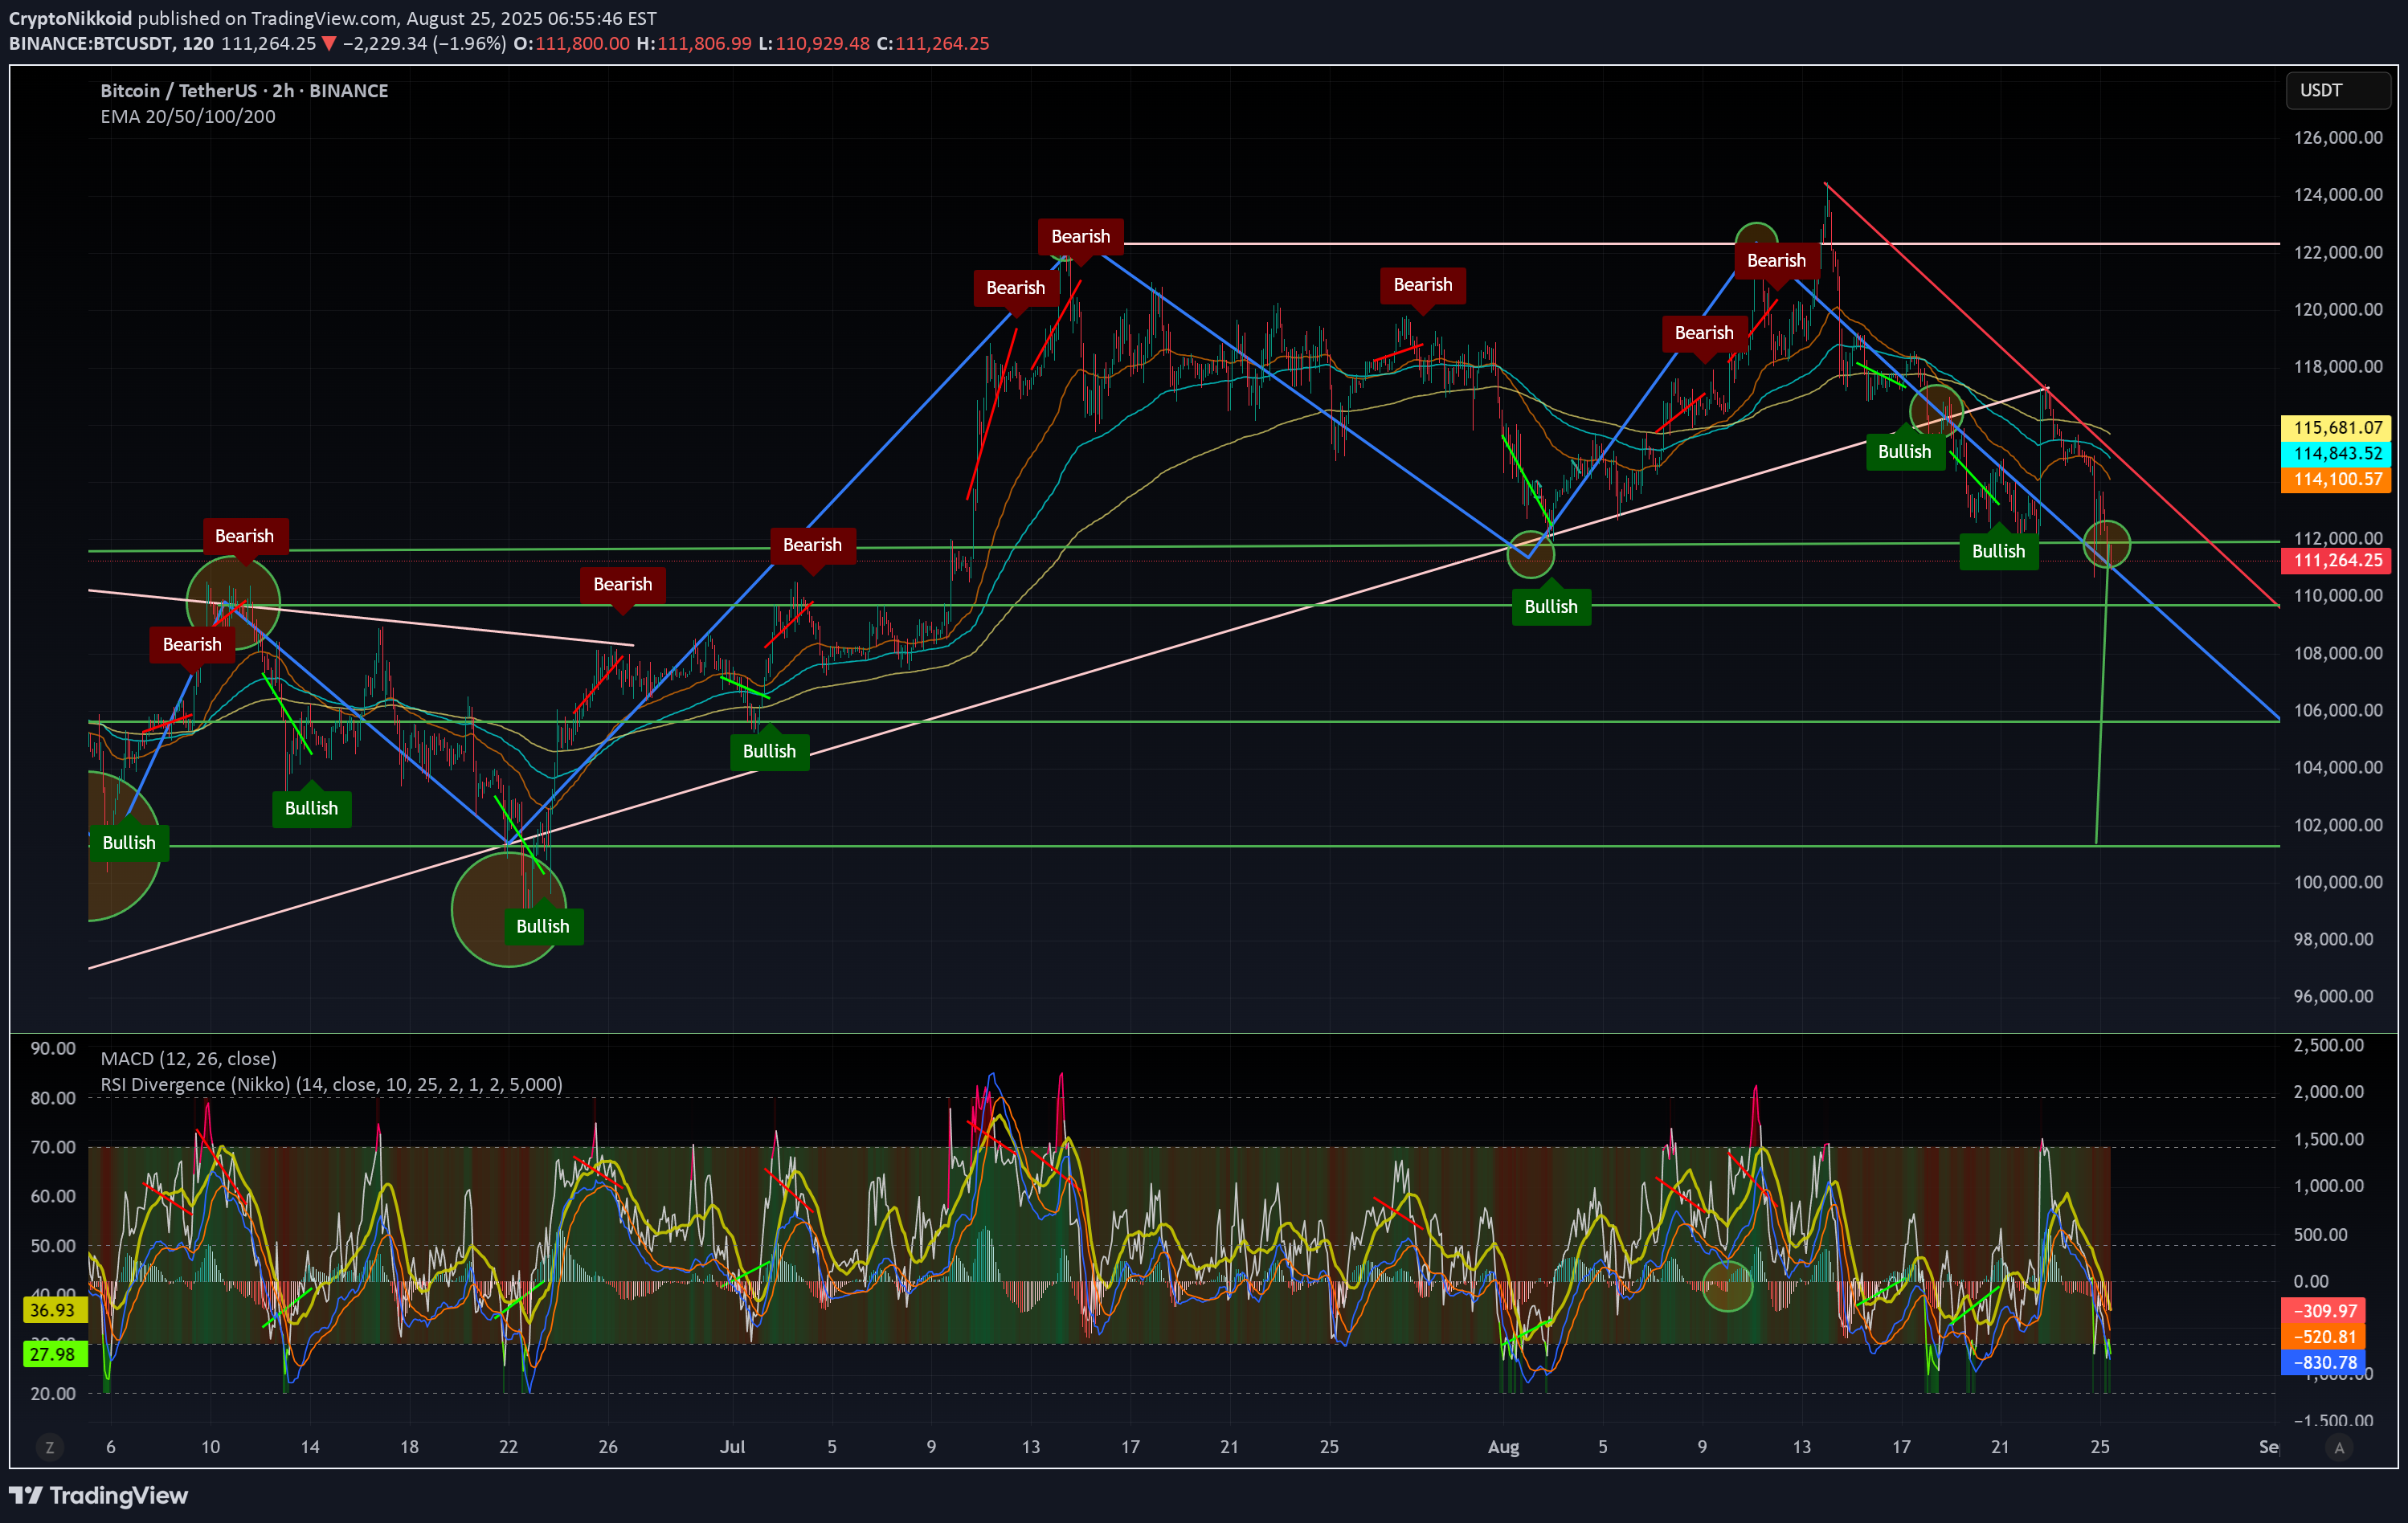Click the orange 114,100.57 price label
This screenshot has width=2408, height=1523.
(2336, 479)
